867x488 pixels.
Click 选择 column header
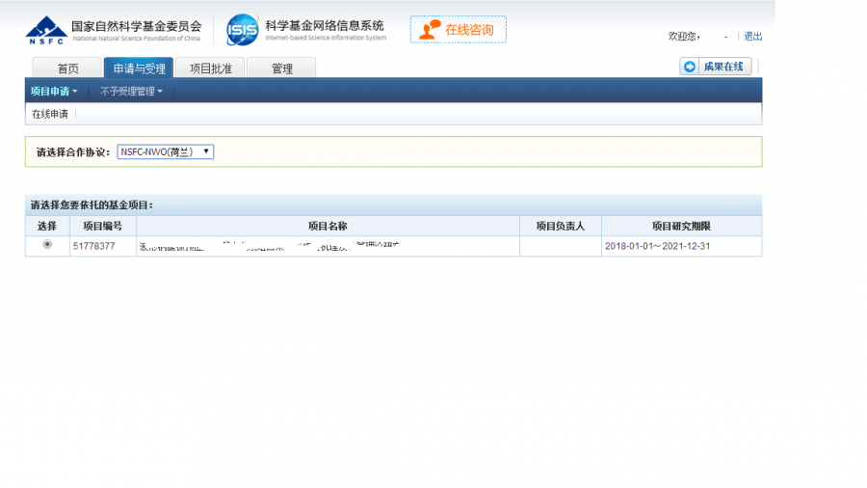(47, 226)
